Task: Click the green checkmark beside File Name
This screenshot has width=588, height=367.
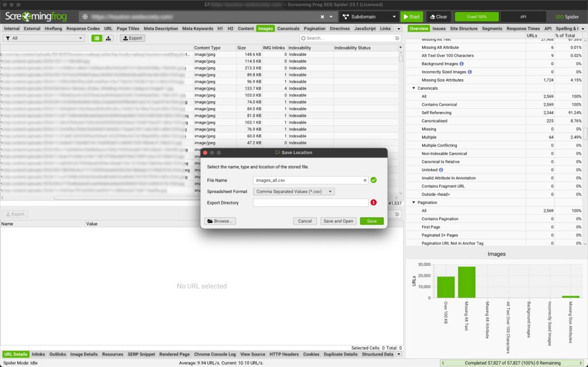Action: (373, 180)
